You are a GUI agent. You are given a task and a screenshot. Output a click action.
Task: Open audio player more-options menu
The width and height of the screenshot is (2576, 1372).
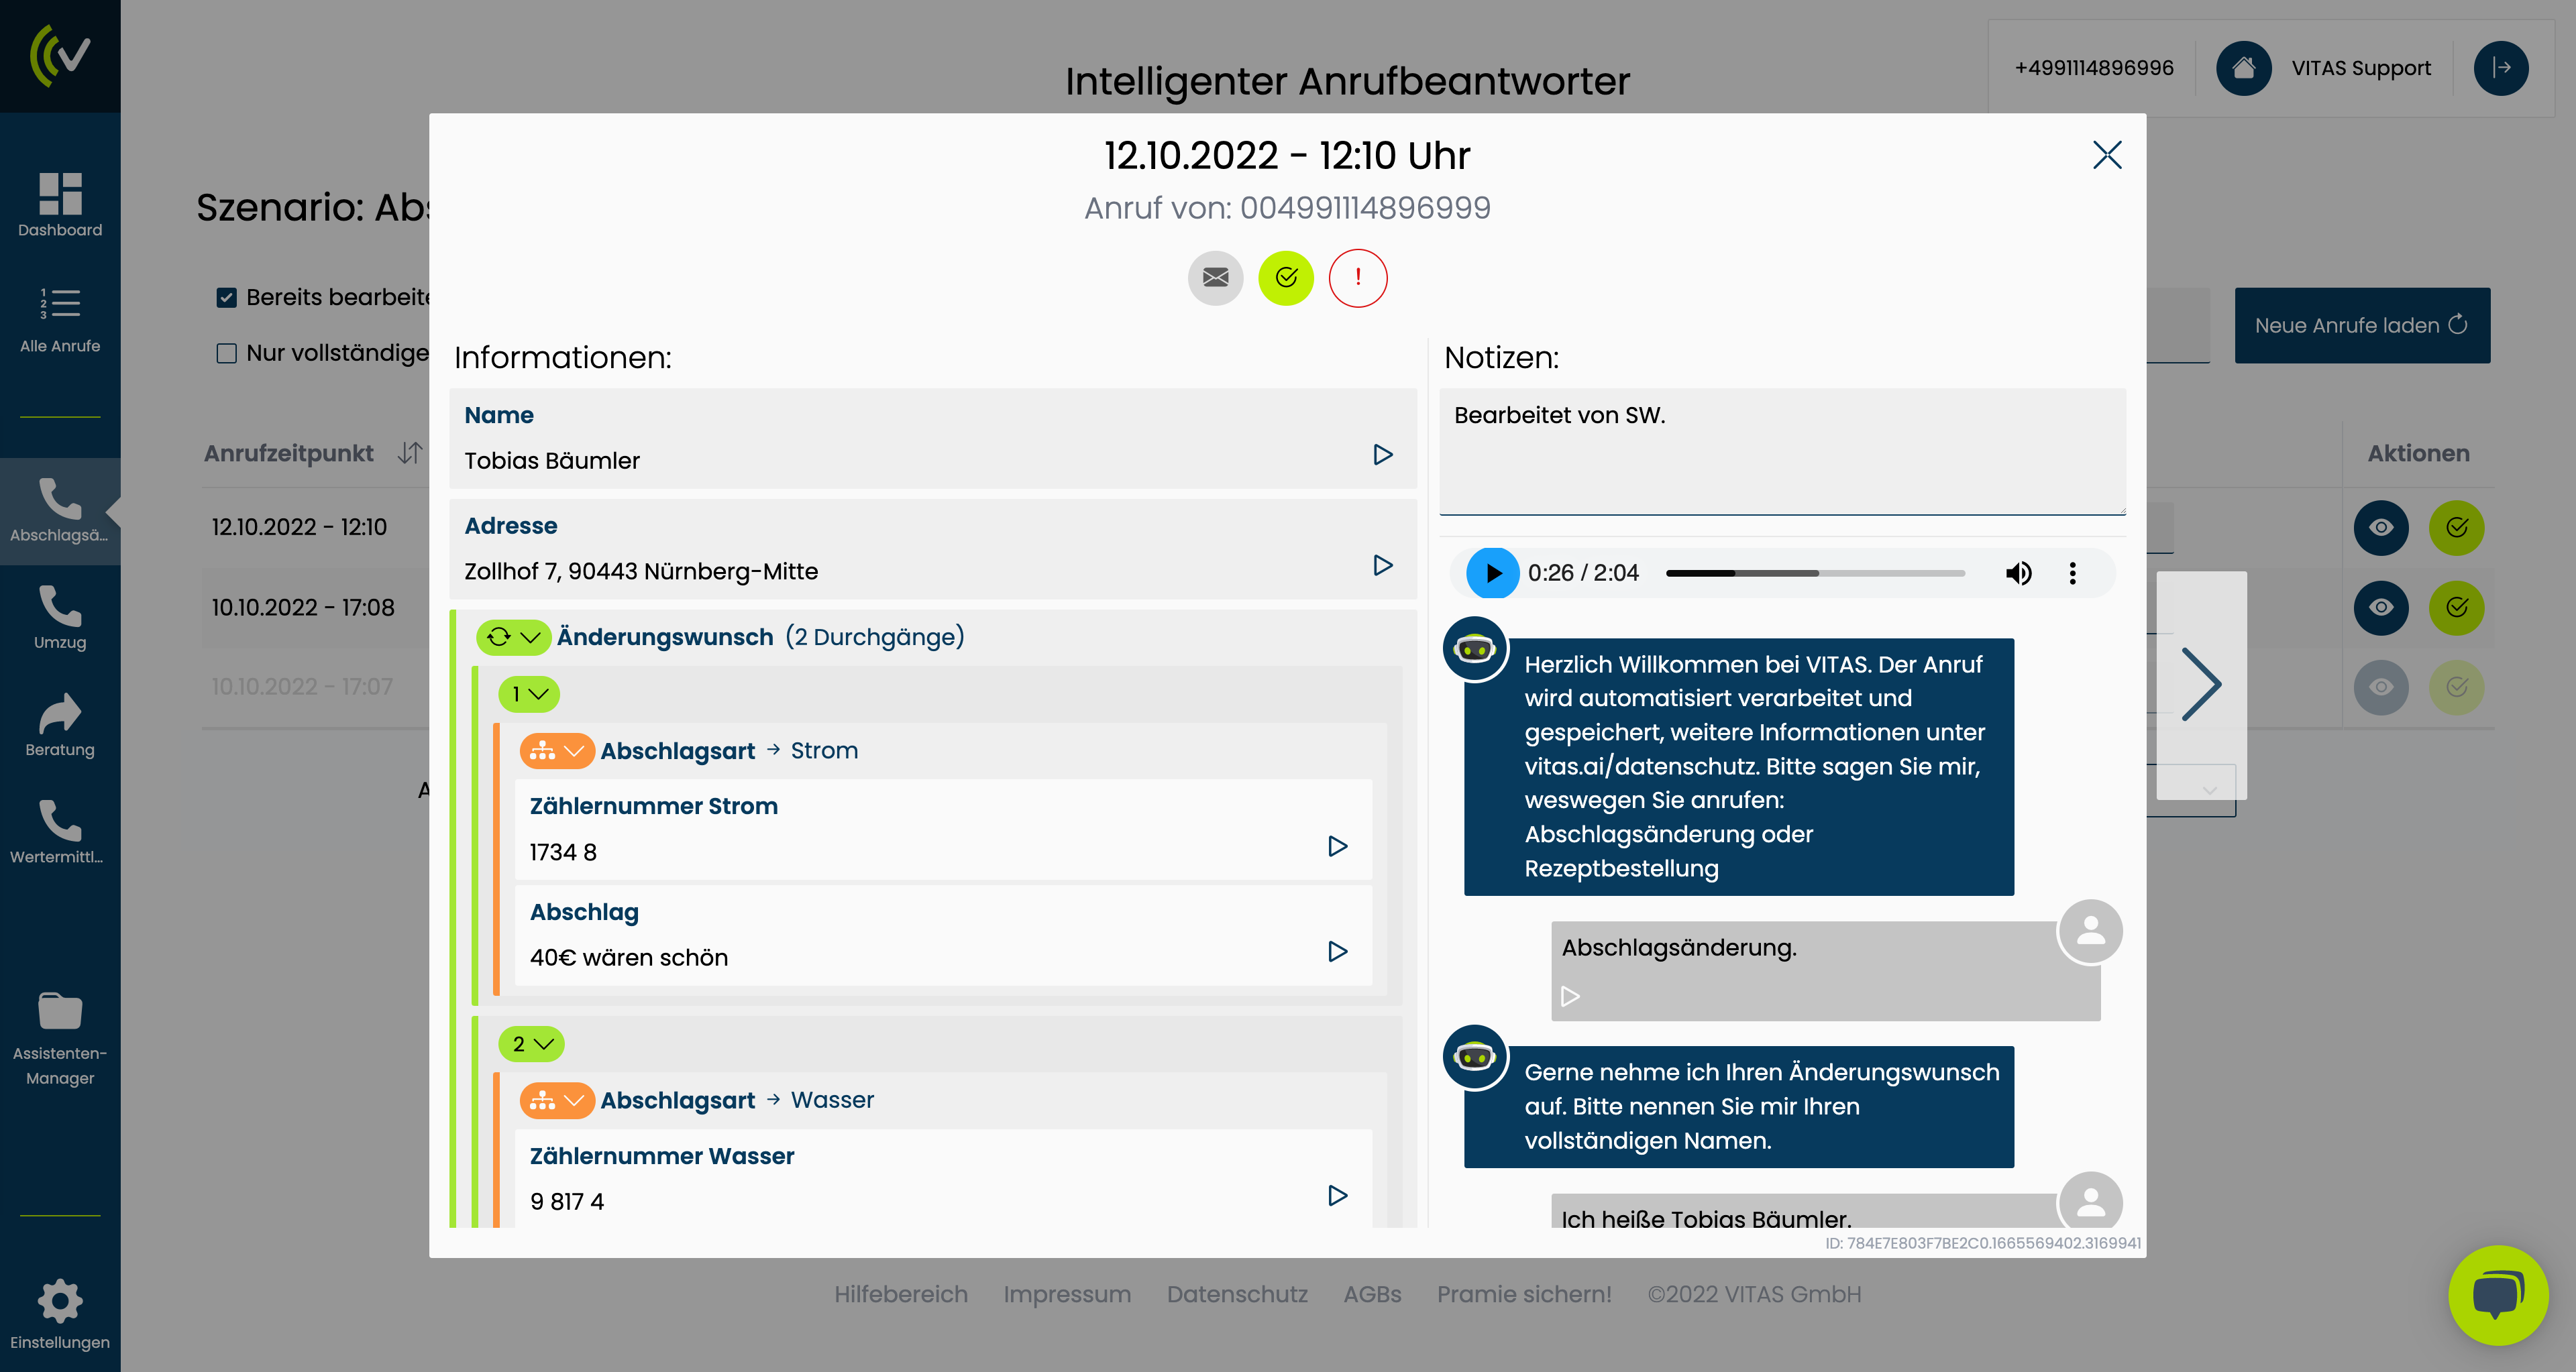click(x=2072, y=573)
